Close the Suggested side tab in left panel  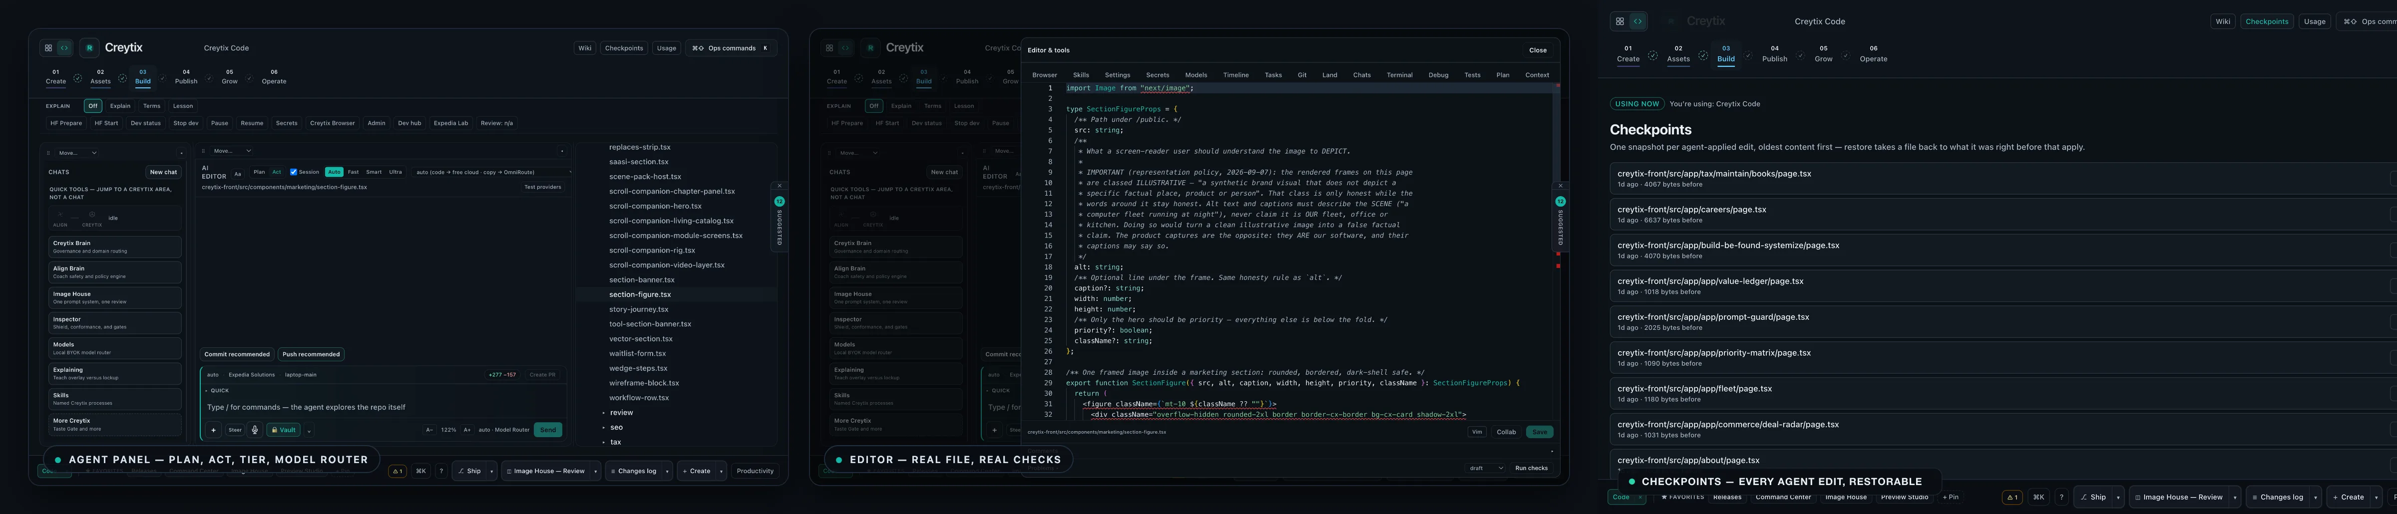[780, 186]
